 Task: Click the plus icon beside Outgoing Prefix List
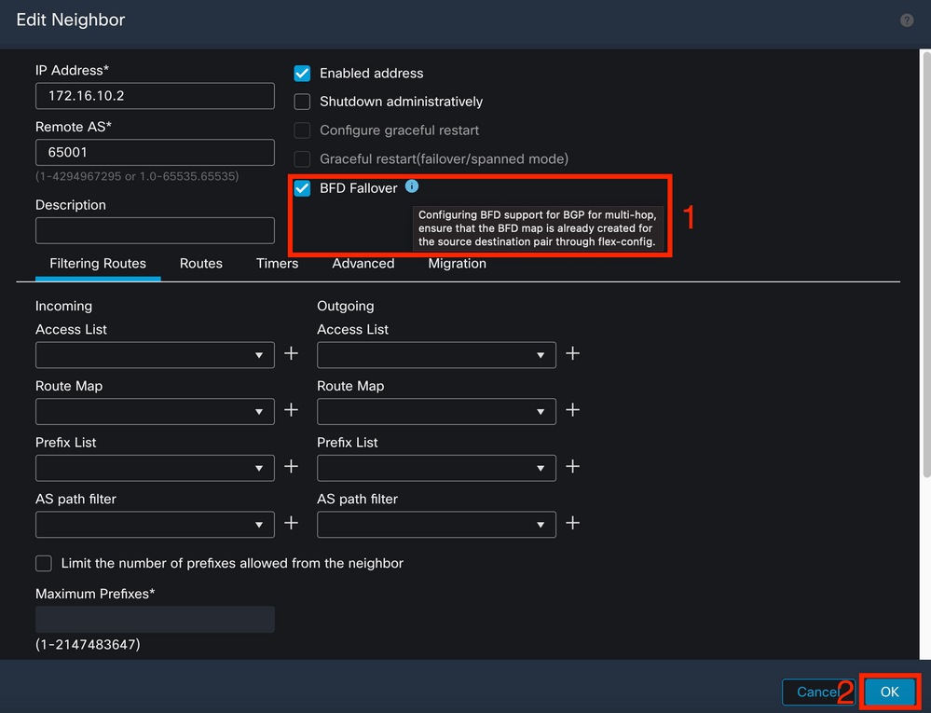(572, 467)
